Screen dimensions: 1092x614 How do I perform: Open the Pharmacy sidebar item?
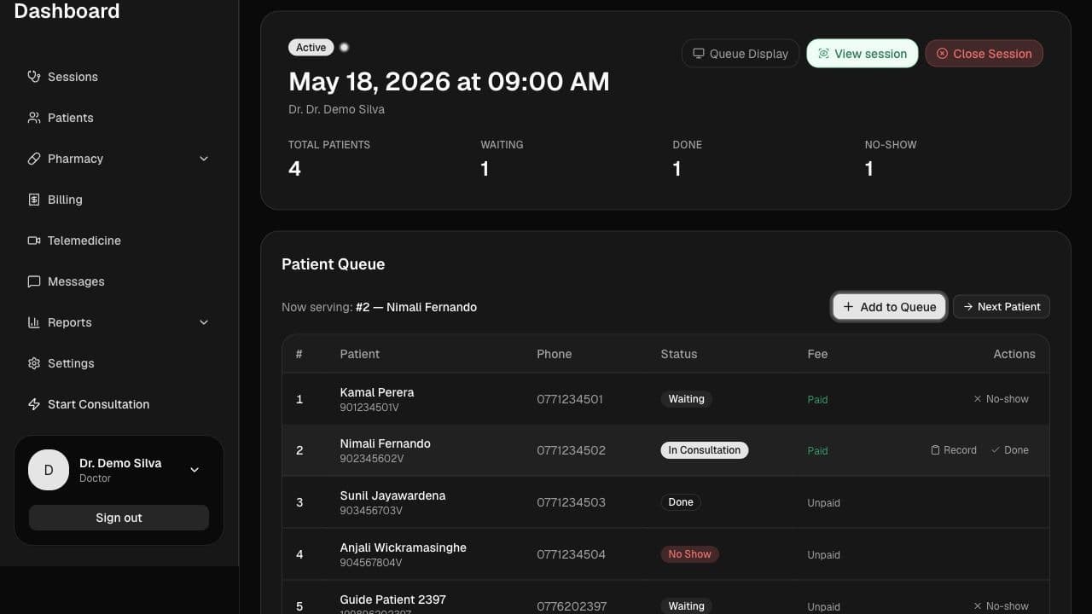pyautogui.click(x=119, y=159)
